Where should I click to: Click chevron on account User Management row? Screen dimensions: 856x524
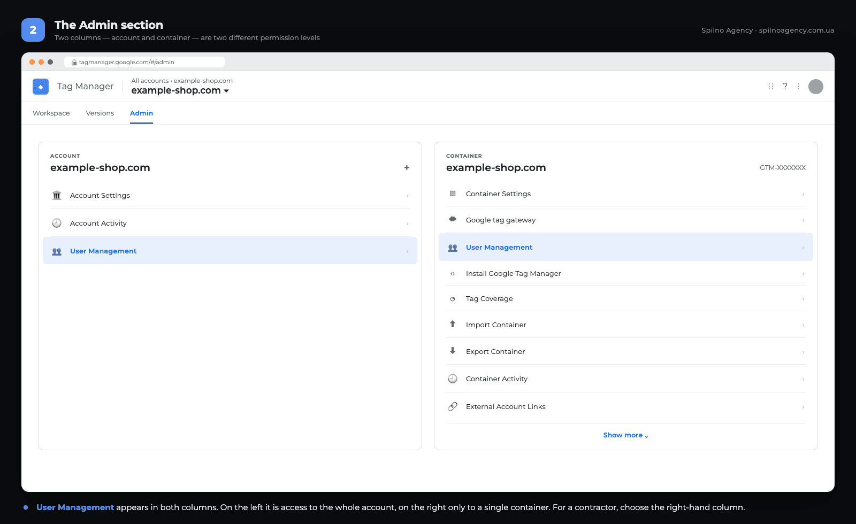point(408,251)
